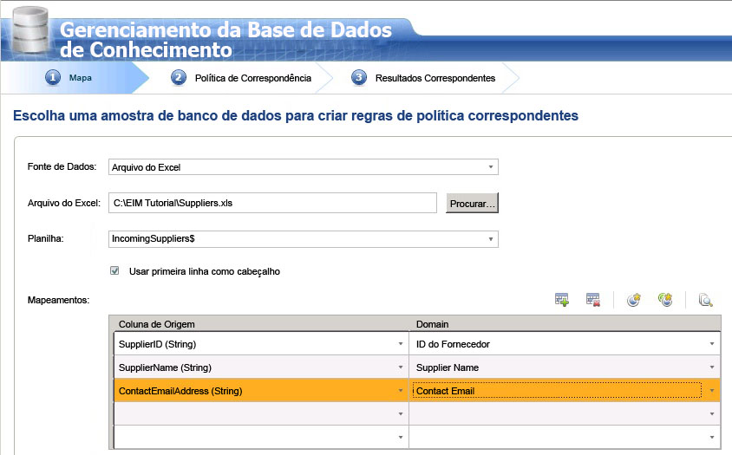Click the step 1 circle icon
The width and height of the screenshot is (732, 455).
coord(53,77)
